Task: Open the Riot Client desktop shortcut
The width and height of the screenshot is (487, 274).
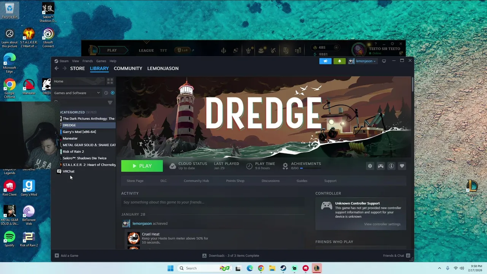Action: [x=10, y=188]
